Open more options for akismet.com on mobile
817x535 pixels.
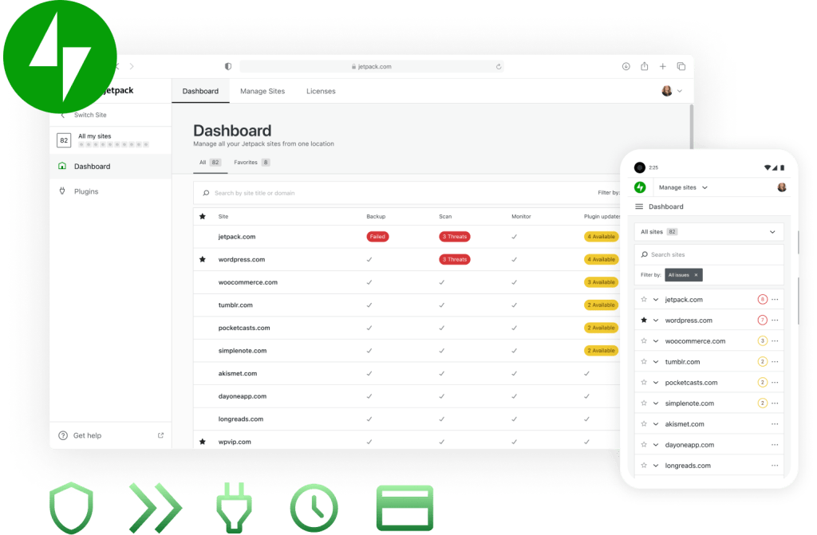(775, 424)
